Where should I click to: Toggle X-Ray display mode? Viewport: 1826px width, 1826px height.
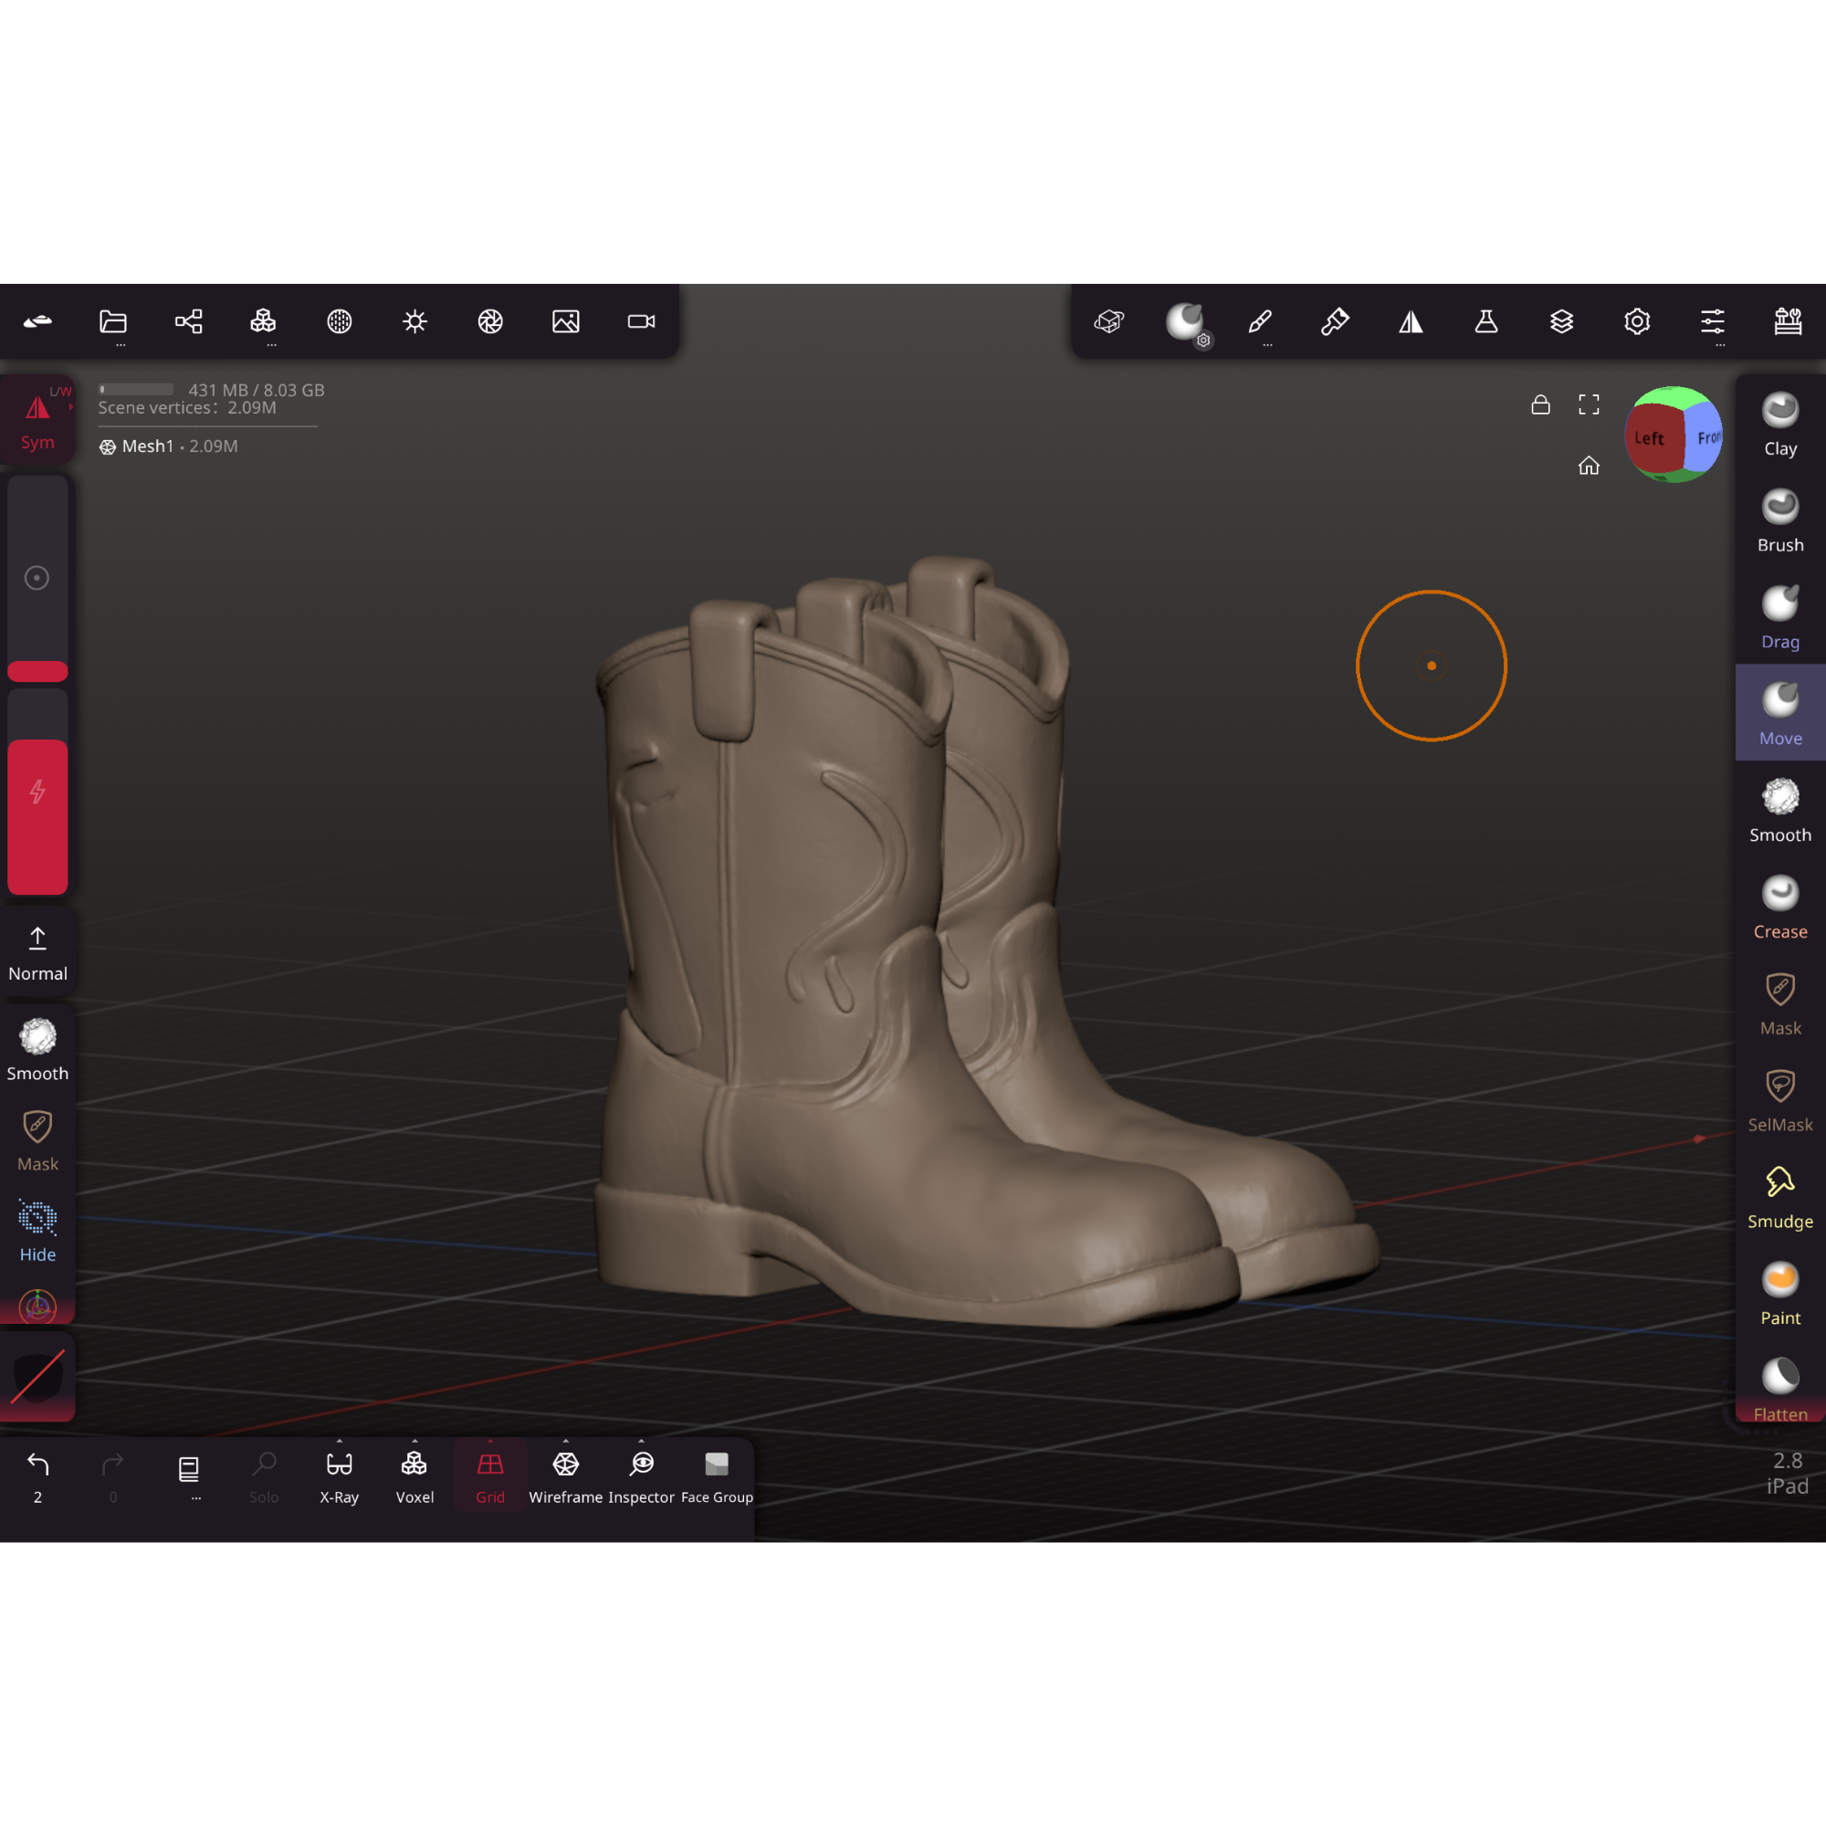coord(340,1476)
